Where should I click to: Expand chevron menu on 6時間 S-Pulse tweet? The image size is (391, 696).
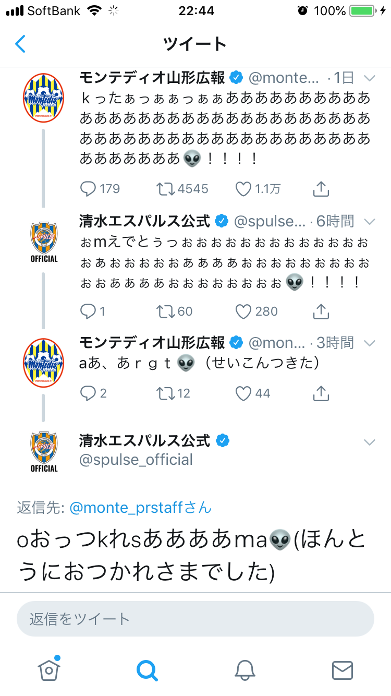(370, 221)
